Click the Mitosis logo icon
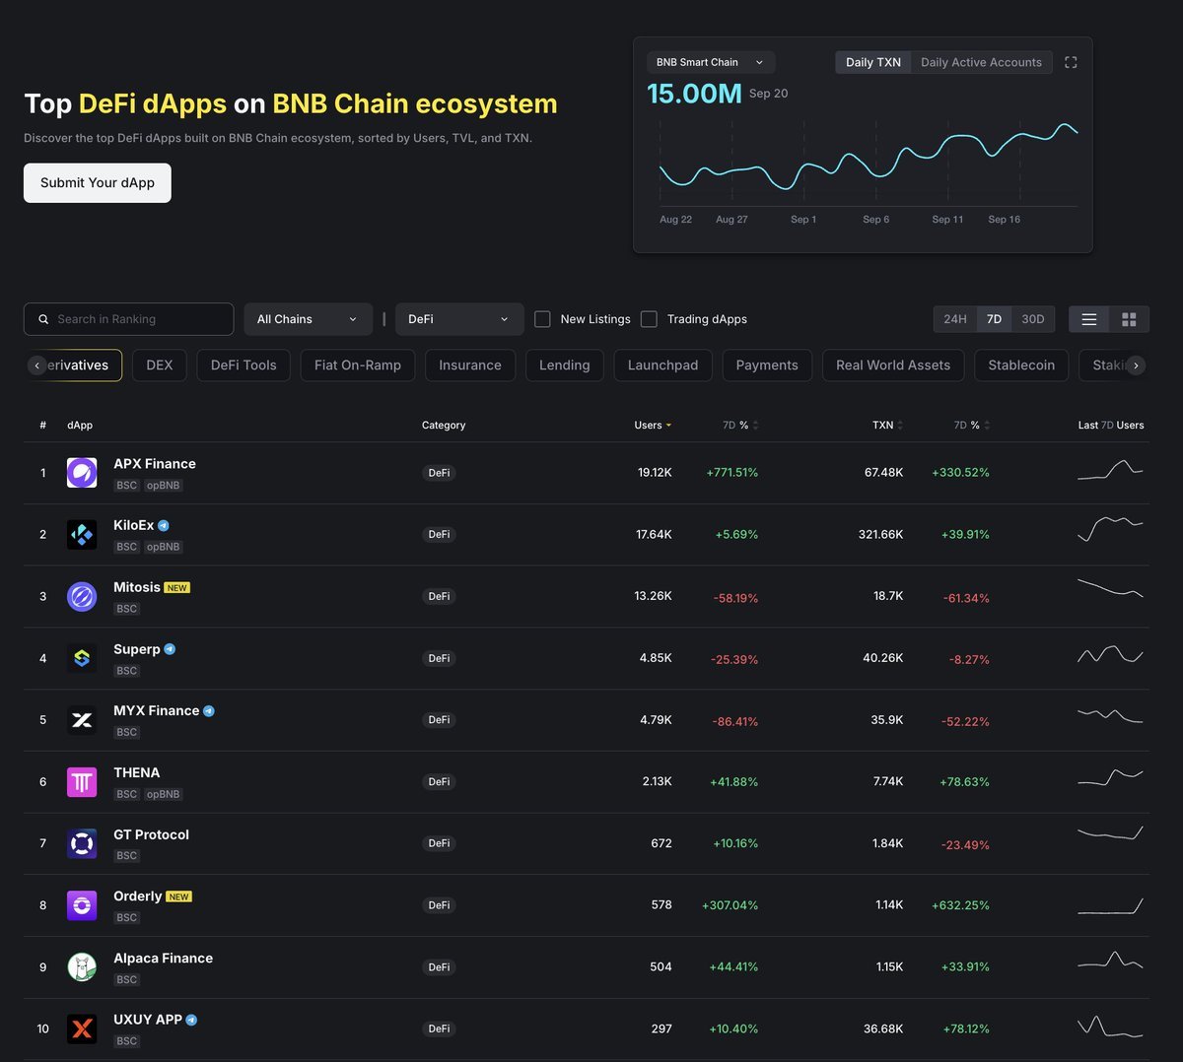Image resolution: width=1183 pixels, height=1062 pixels. (82, 596)
